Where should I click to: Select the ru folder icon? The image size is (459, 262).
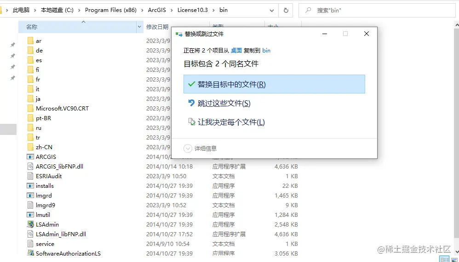click(30, 128)
